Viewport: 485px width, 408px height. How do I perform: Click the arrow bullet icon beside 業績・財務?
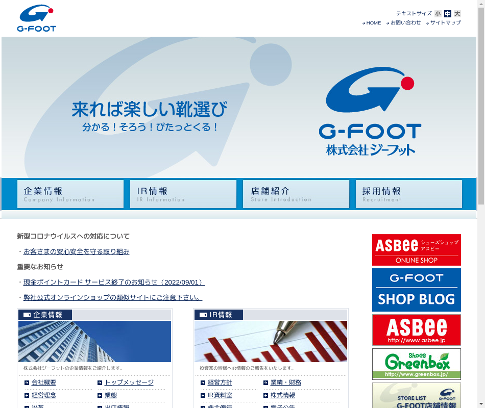(265, 382)
